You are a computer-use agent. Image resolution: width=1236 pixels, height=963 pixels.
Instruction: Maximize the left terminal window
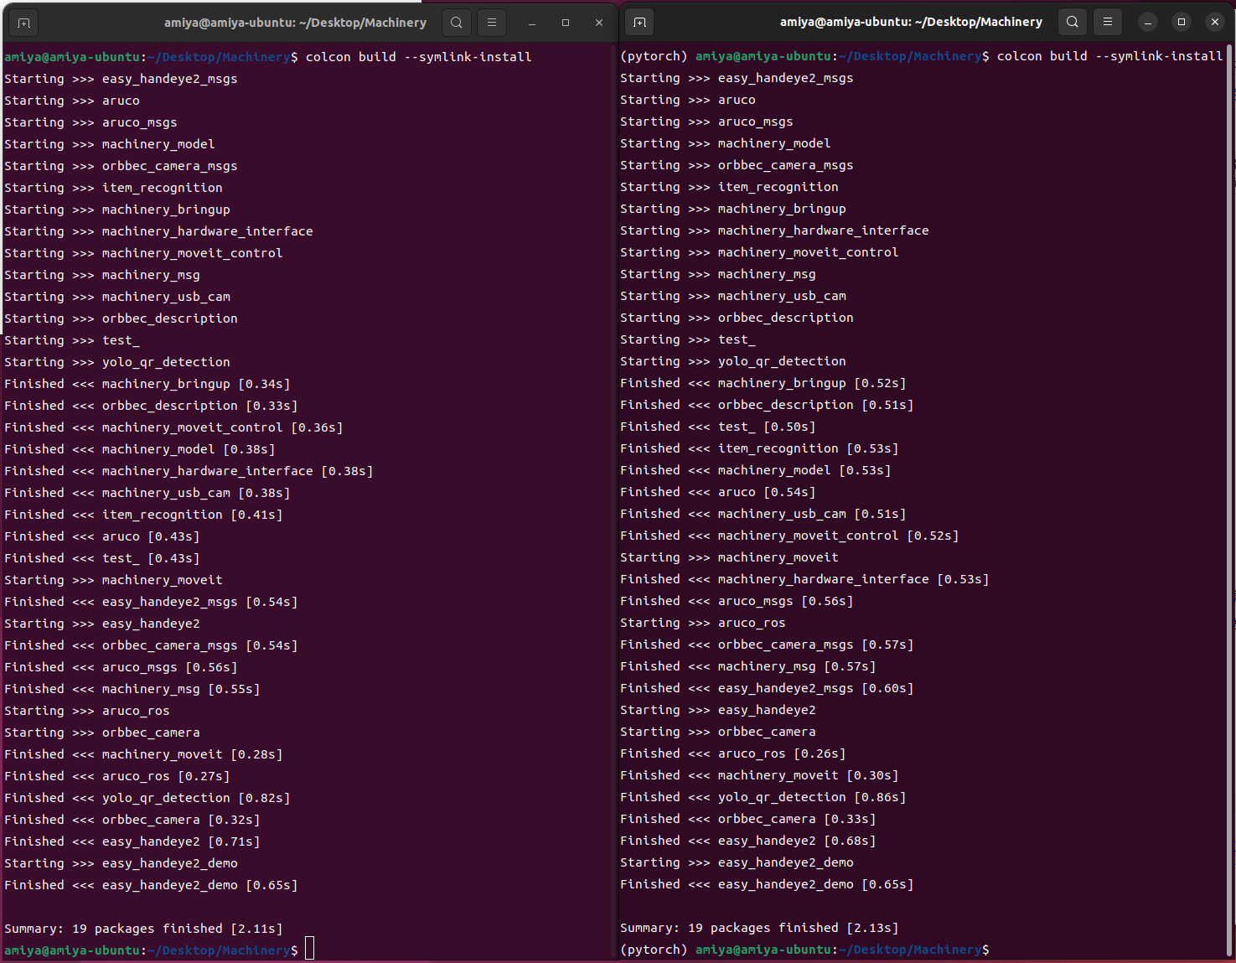point(565,23)
